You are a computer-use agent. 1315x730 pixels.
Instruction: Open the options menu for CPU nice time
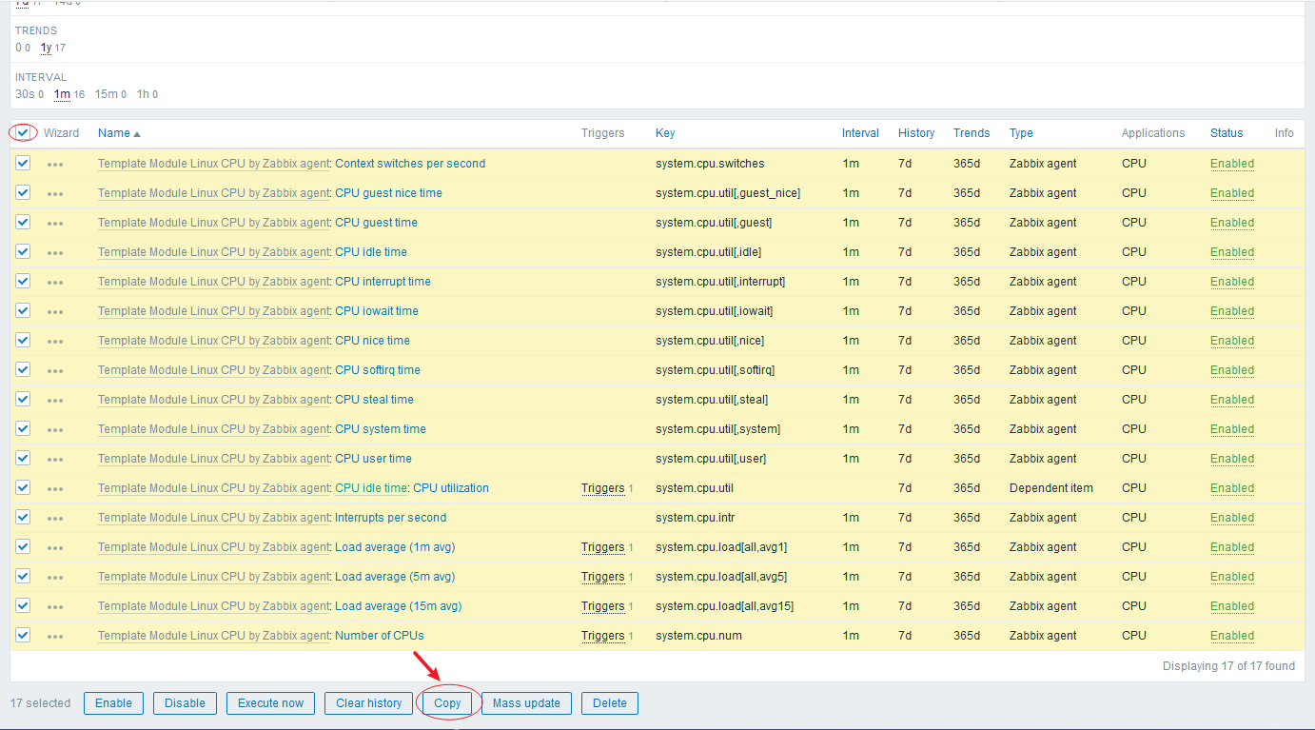click(x=55, y=341)
